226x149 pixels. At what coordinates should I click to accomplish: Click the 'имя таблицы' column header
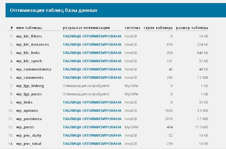coord(29,28)
